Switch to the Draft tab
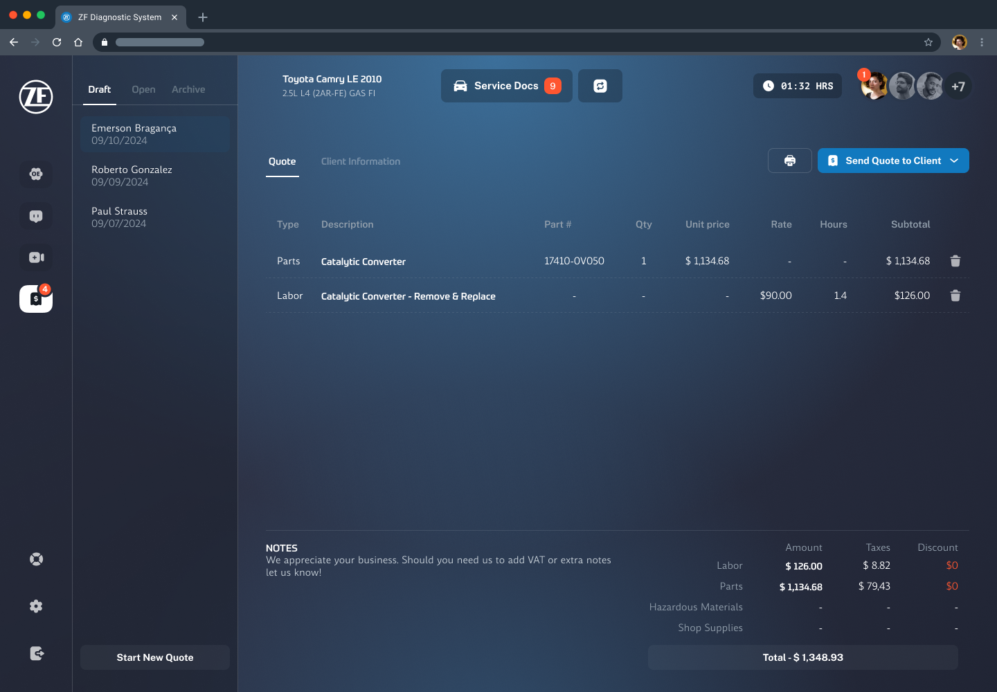The height and width of the screenshot is (692, 997). [100, 89]
